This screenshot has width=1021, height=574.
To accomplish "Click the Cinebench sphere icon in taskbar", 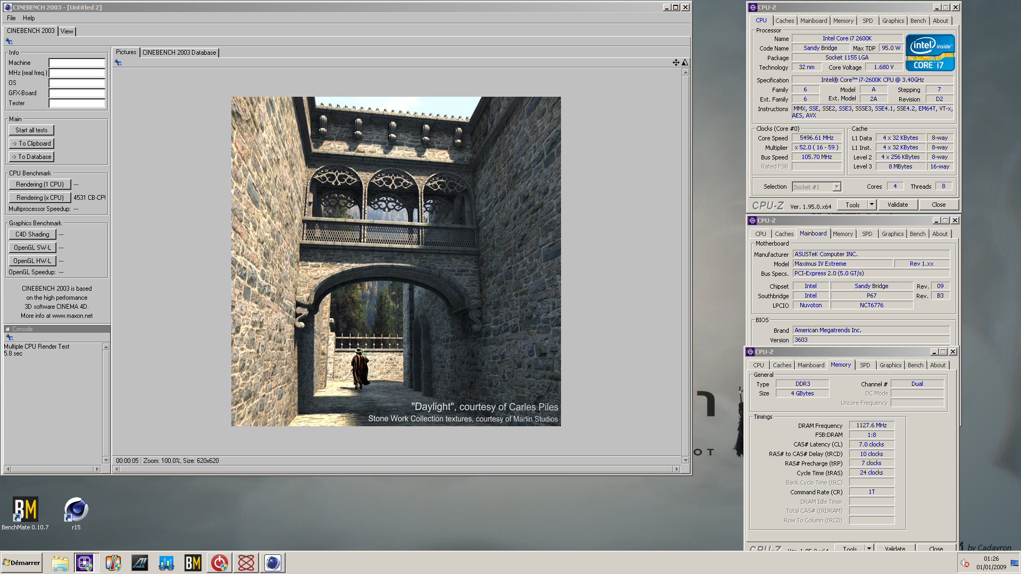I will [273, 563].
